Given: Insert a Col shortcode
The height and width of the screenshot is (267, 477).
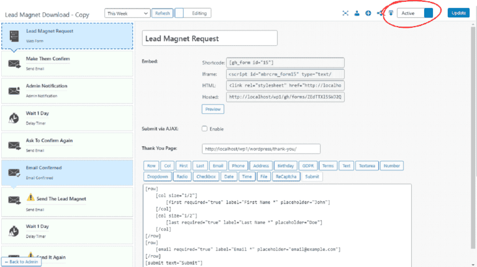Looking at the screenshot, I should tap(167, 165).
